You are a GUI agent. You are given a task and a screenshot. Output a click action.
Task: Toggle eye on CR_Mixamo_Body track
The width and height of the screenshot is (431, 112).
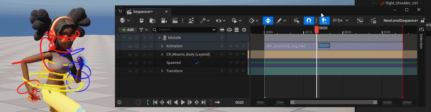[x=145, y=54]
